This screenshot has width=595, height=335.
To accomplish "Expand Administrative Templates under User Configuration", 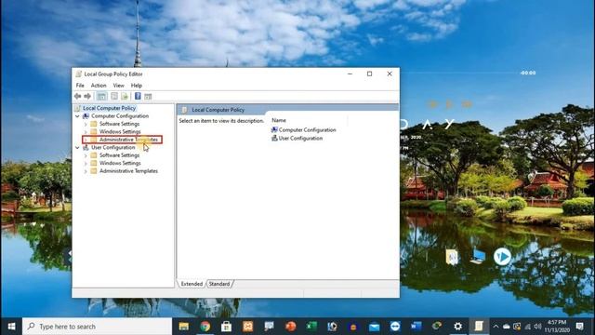I will [86, 171].
